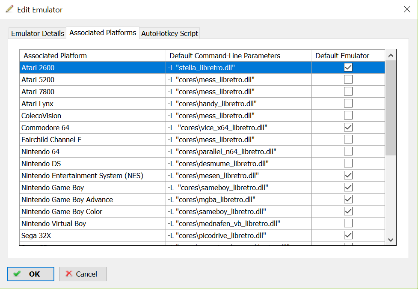Uncheck Default Emulator for Sega 32X
Viewport: 418px width, 289px height.
348,235
